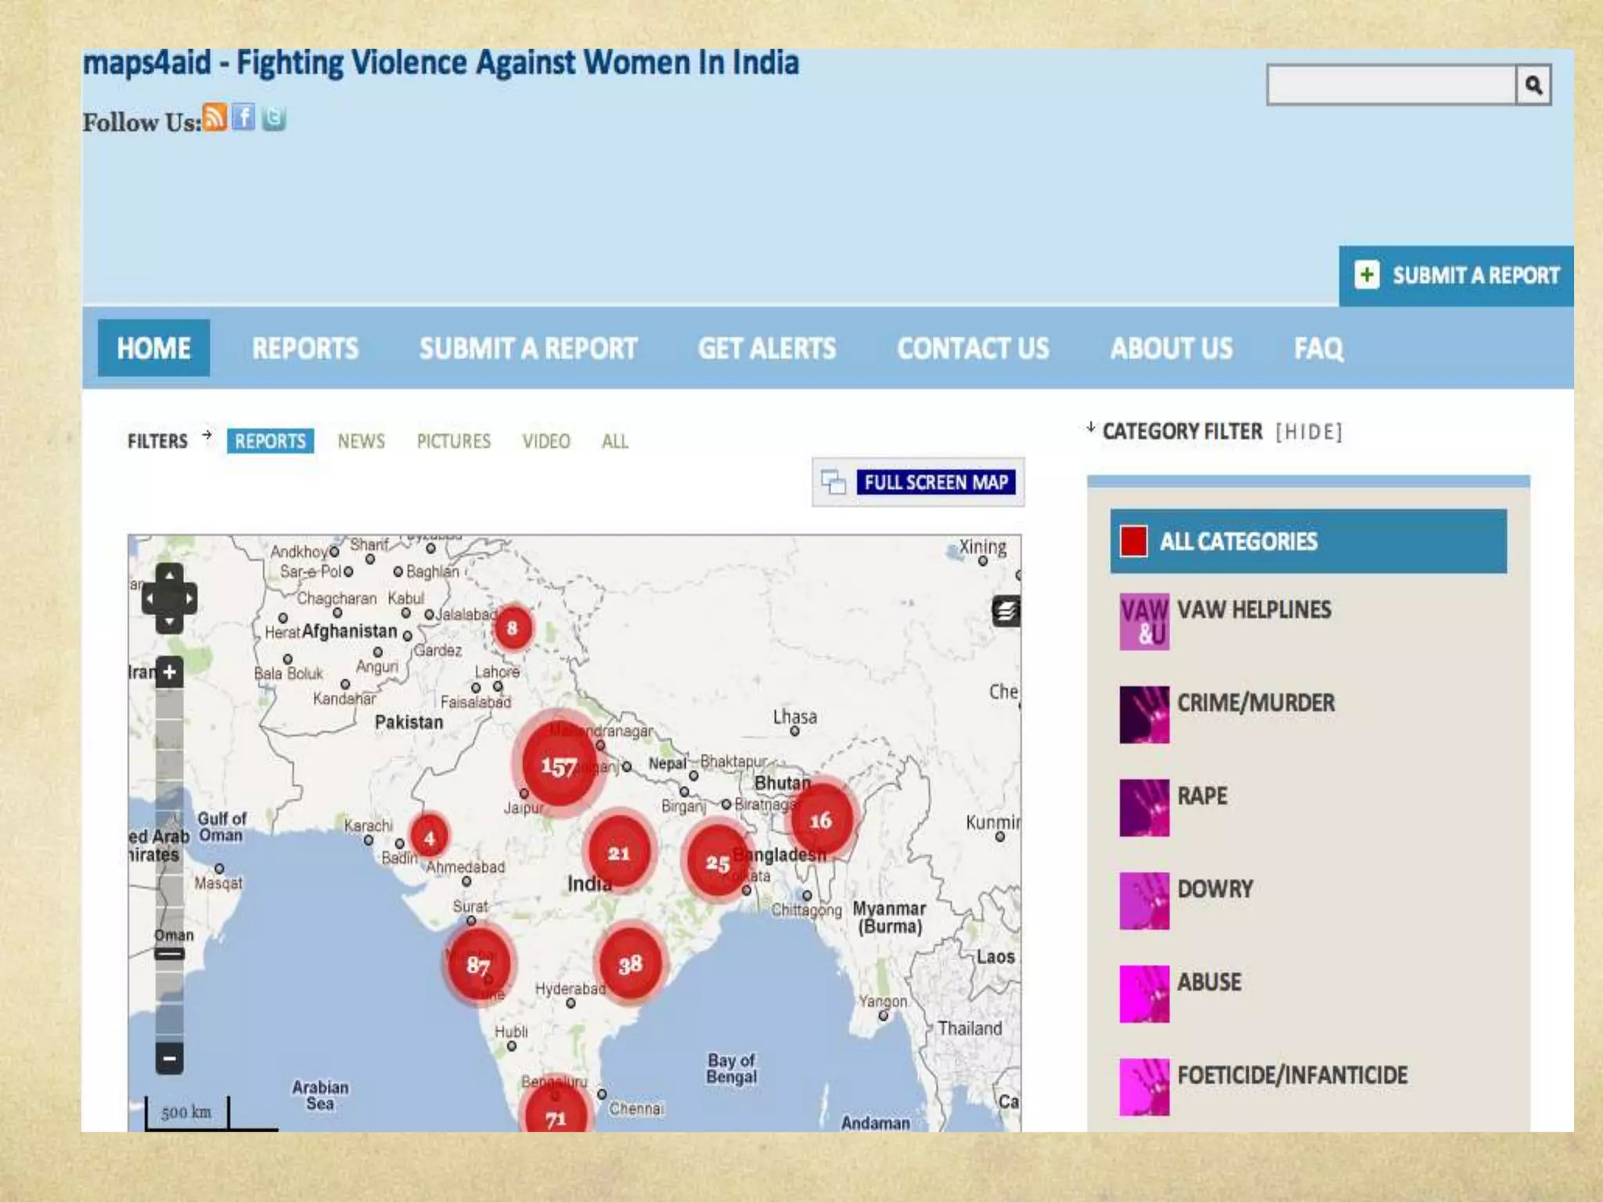The width and height of the screenshot is (1603, 1202).
Task: Toggle the Rape category filter
Action: point(1202,797)
